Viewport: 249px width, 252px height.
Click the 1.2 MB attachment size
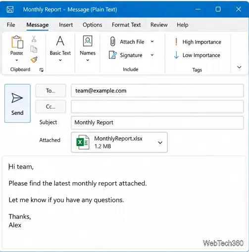coord(102,146)
